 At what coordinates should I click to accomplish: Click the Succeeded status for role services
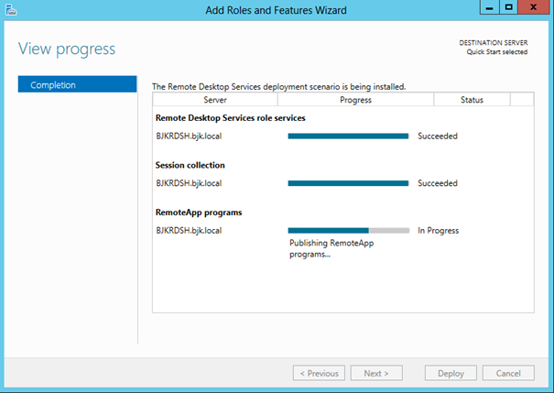438,136
